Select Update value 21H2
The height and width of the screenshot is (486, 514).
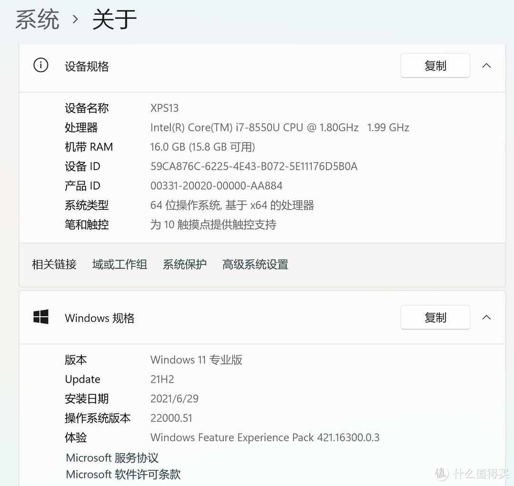pos(162,379)
